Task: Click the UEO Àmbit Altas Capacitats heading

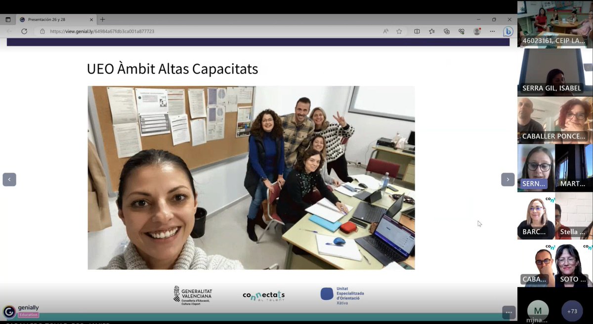Action: [172, 69]
